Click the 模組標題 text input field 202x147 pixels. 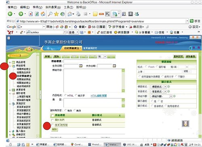click(76, 61)
